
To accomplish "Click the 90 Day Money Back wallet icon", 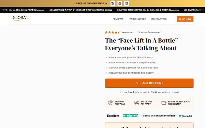I will pyautogui.click(x=164, y=103).
